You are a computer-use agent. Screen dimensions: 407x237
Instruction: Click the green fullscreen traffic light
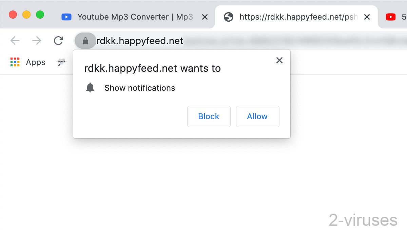pos(40,15)
